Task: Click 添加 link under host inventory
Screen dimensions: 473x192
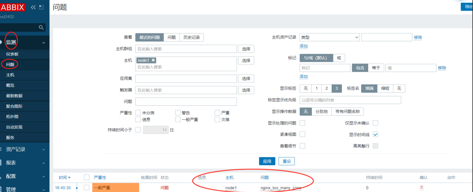Action: [x=304, y=46]
